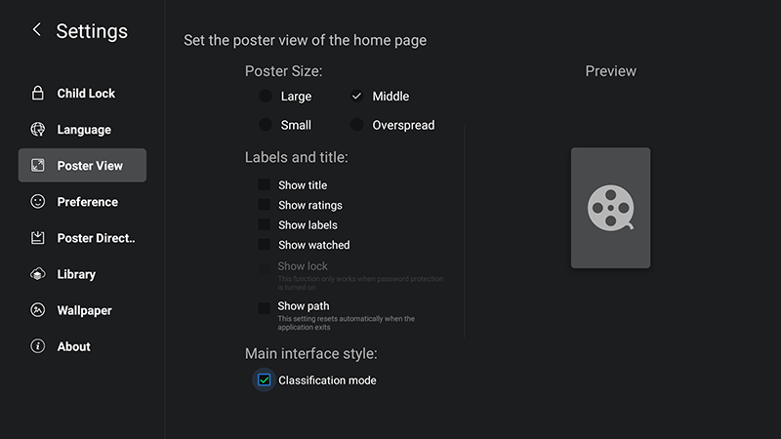The width and height of the screenshot is (781, 439).
Task: Select the Middle poster size
Action: [x=357, y=97]
